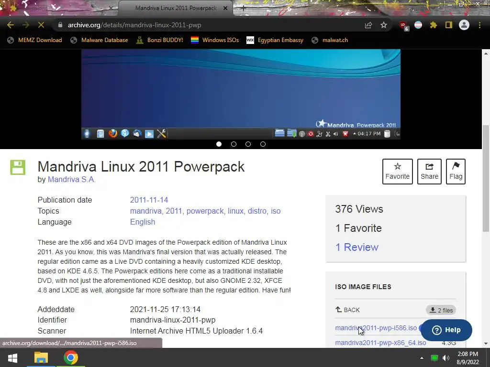Click the page vertical scrollbar thumb

[x=486, y=179]
